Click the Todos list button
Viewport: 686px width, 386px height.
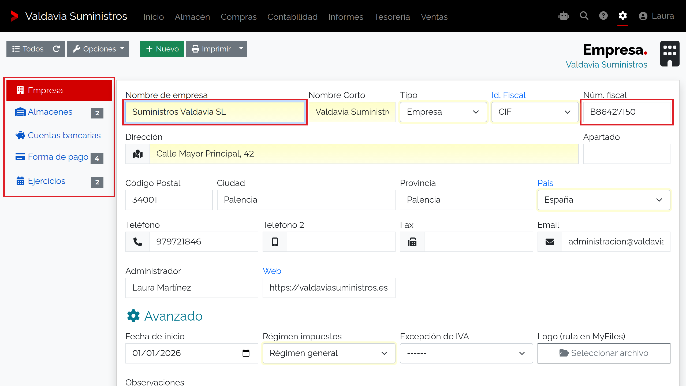coord(28,49)
